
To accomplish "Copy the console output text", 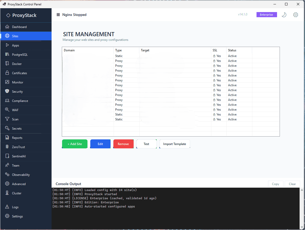I will [x=276, y=184].
